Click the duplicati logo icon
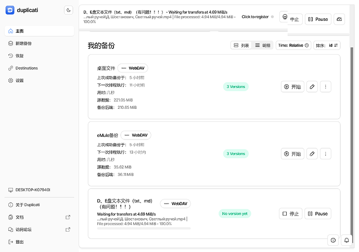The image size is (359, 252). [x=10, y=10]
